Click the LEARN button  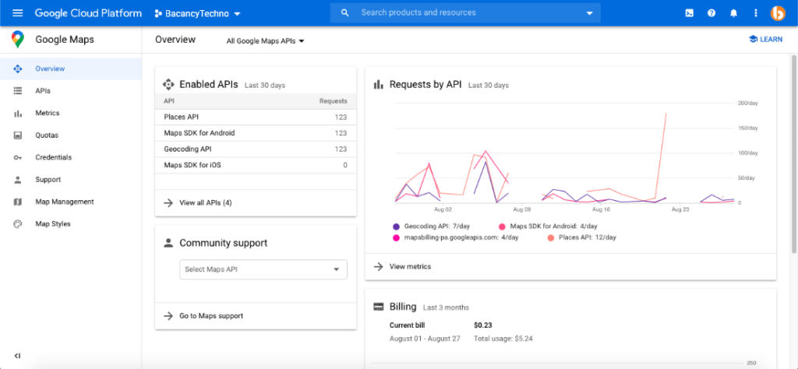(765, 39)
